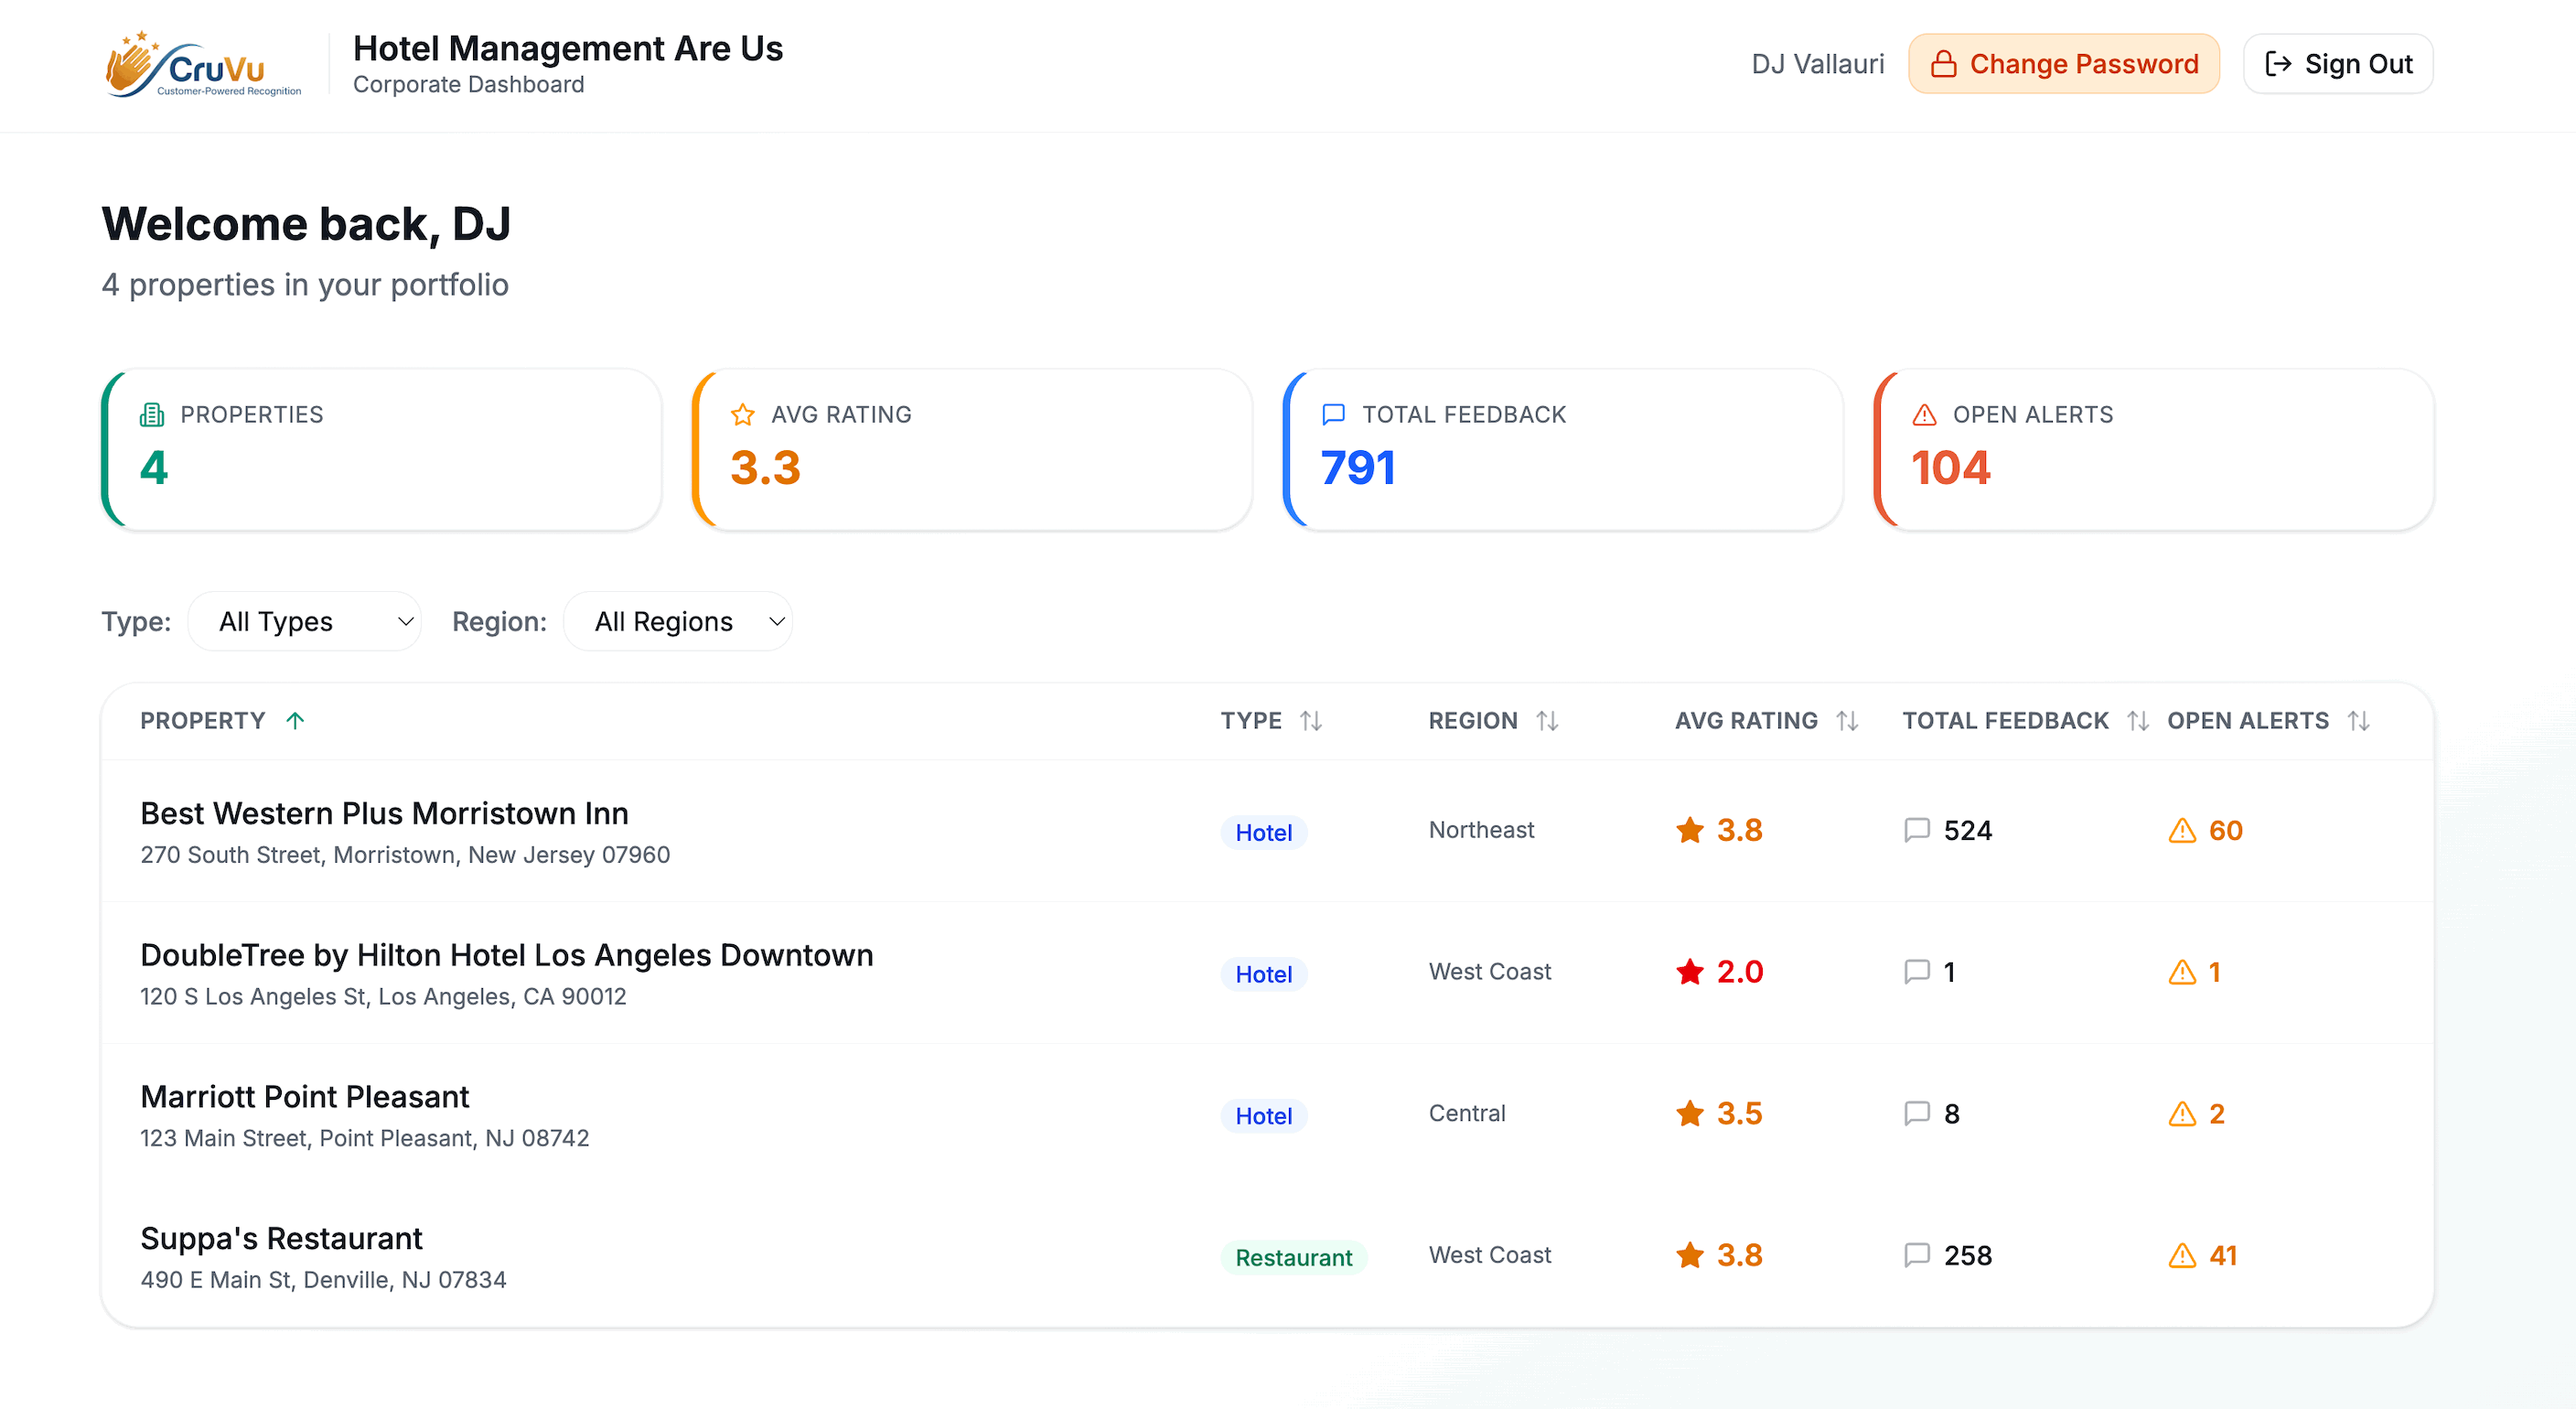Click the Properties summary card value 4
This screenshot has width=2576, height=1409.
(x=154, y=467)
